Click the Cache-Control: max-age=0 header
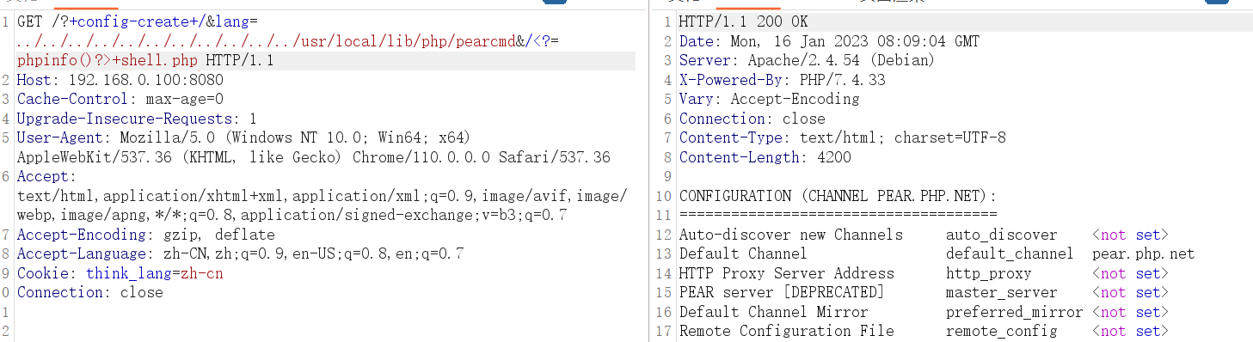This screenshot has width=1253, height=342. (120, 99)
